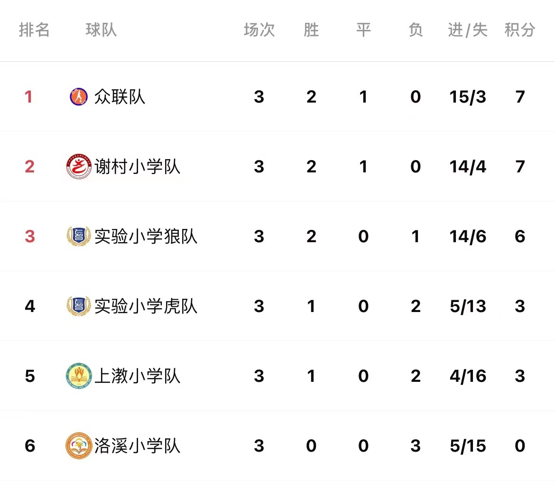
Task: Click rank number 3 in red
Action: [30, 237]
